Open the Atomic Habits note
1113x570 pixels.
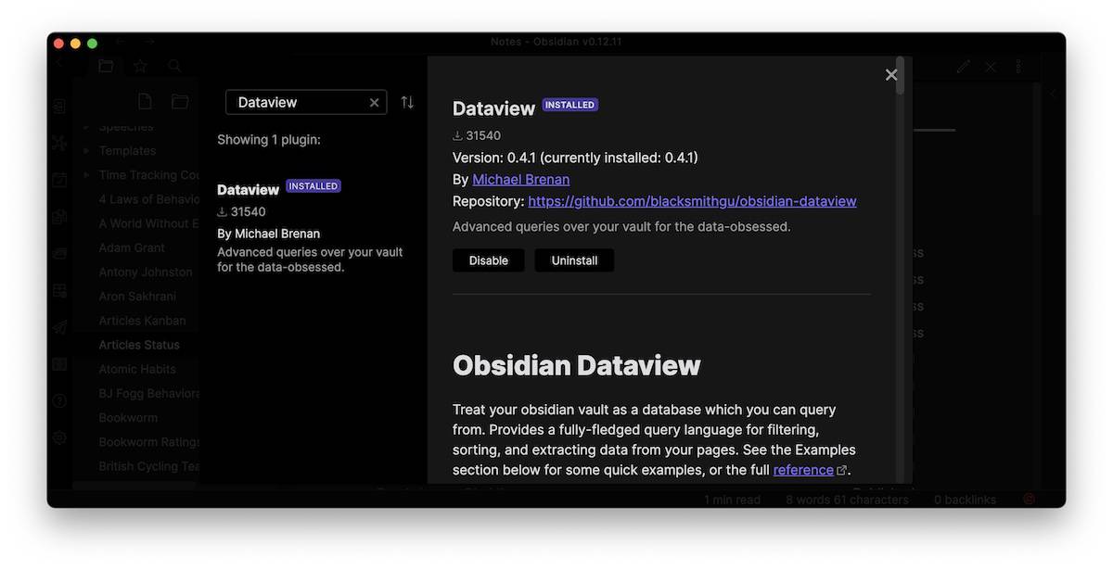(137, 369)
